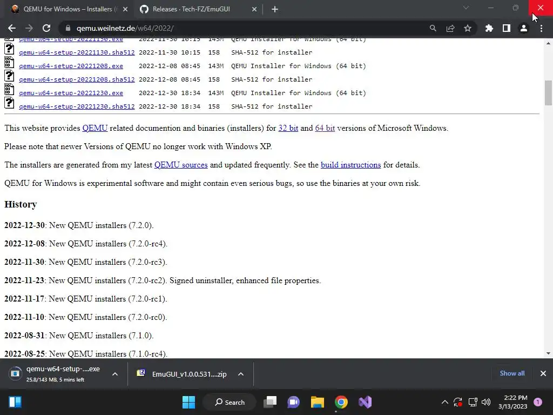
Task: Close the downloads bar
Action: (543, 373)
